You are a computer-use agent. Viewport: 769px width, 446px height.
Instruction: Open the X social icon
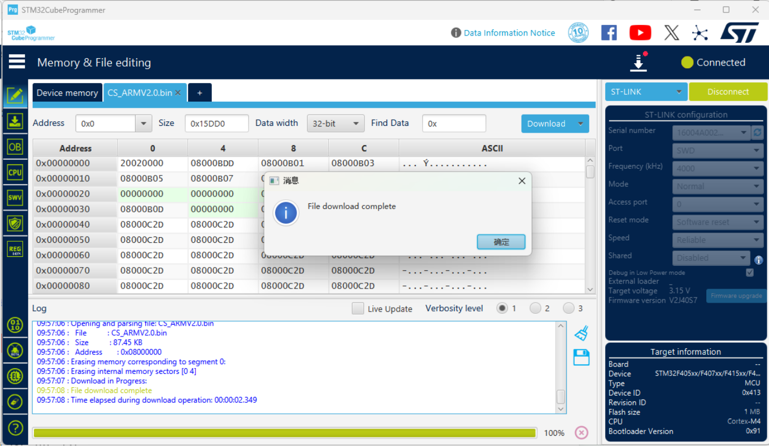click(x=671, y=33)
